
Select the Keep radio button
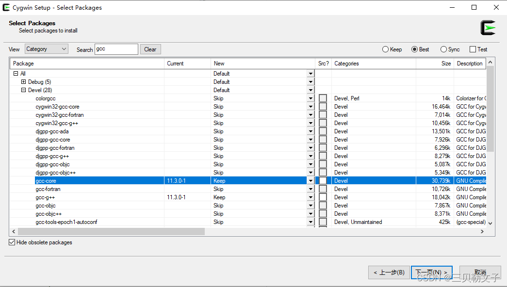click(x=392, y=49)
